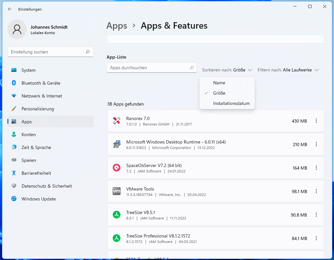Open Barrierefreiheit settings
334x260 pixels.
click(51, 173)
